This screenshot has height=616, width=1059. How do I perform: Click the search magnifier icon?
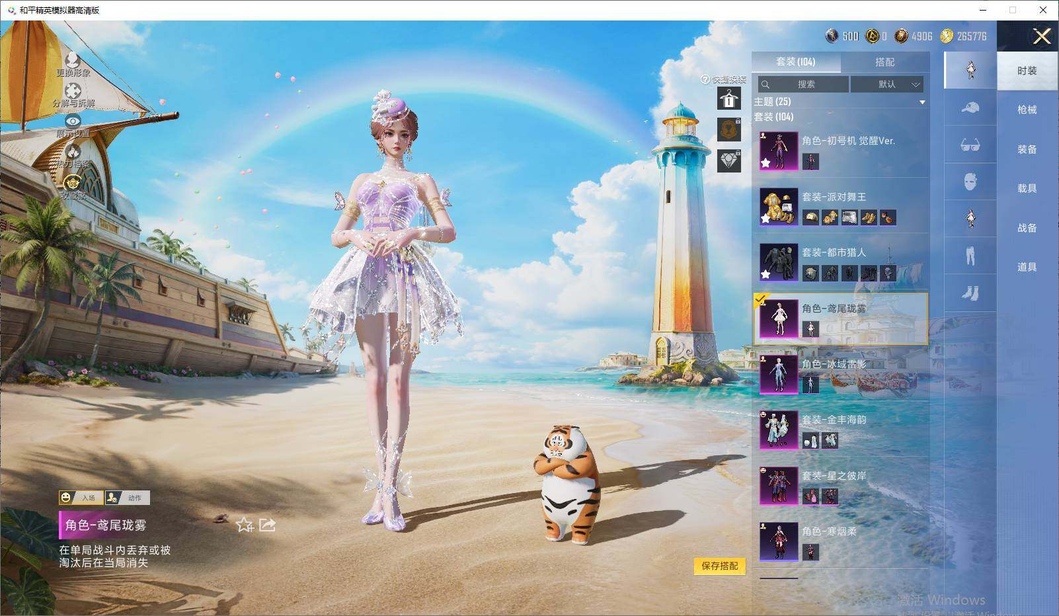(x=765, y=85)
